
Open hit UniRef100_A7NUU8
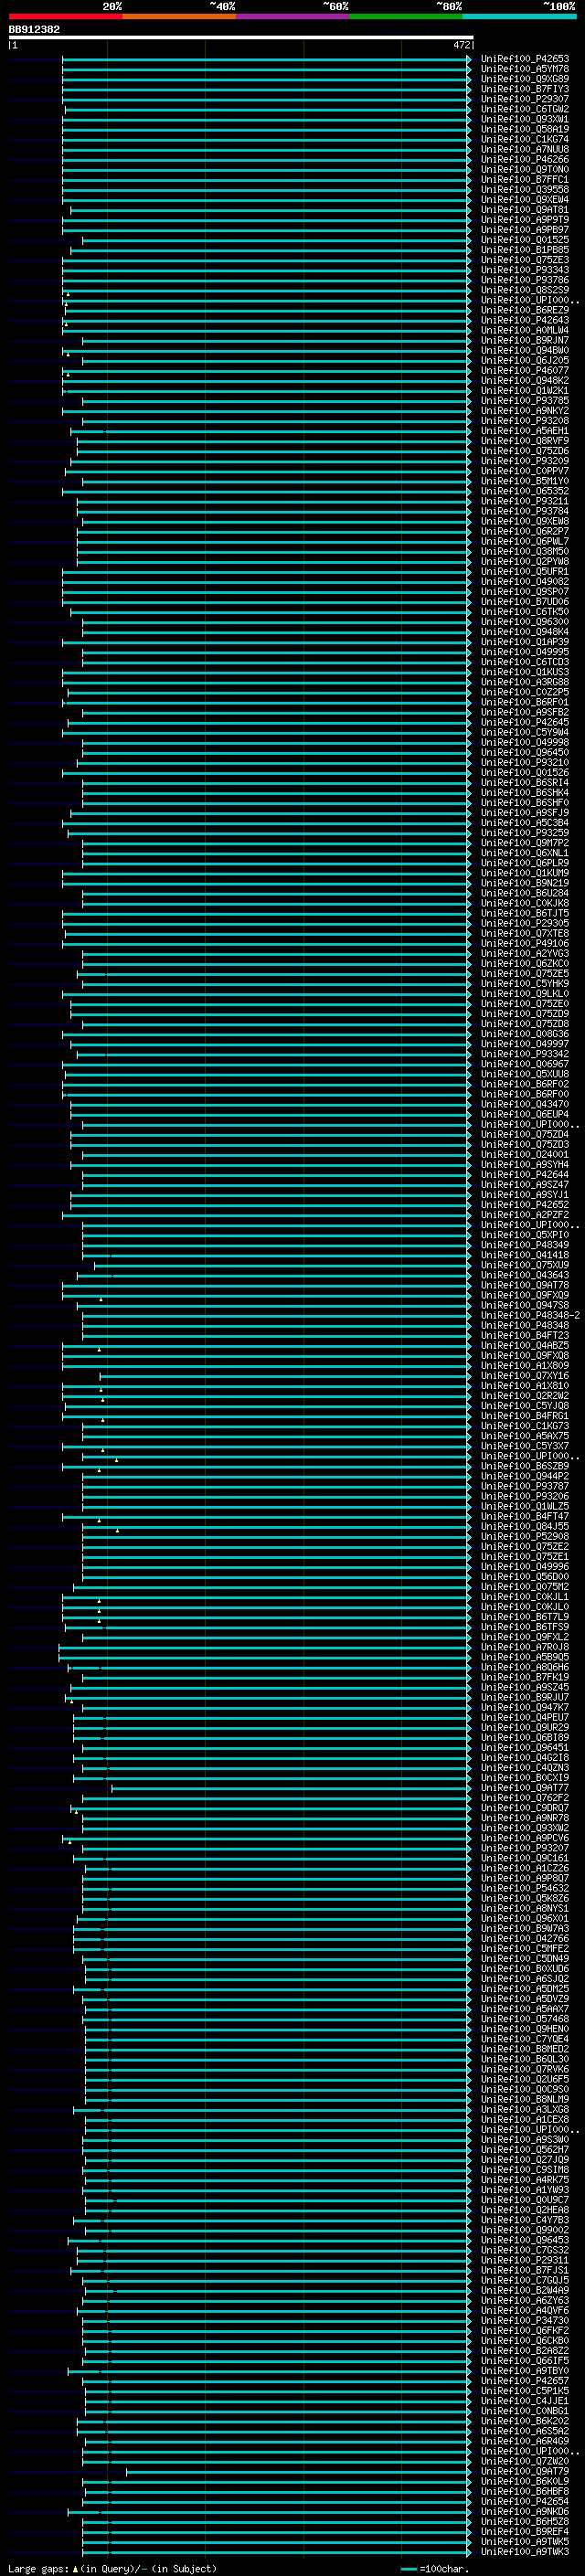click(524, 149)
